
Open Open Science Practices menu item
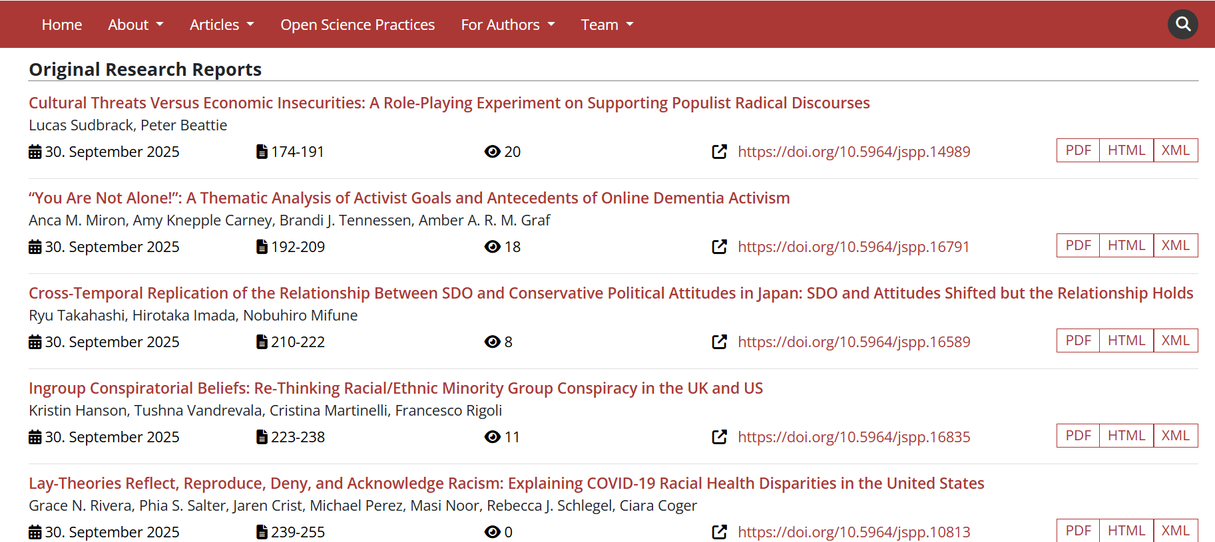(358, 25)
